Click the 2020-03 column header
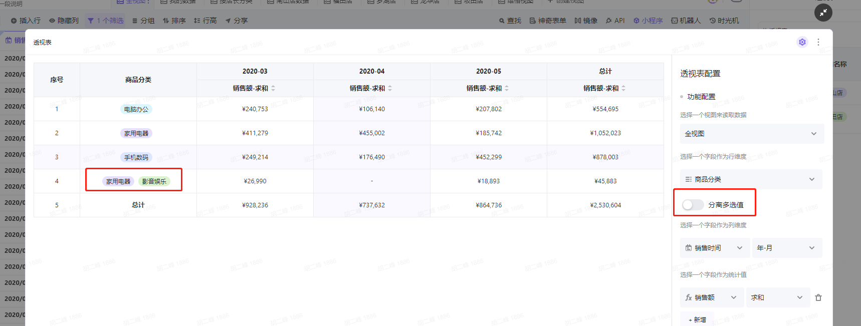The width and height of the screenshot is (861, 326). tap(255, 71)
